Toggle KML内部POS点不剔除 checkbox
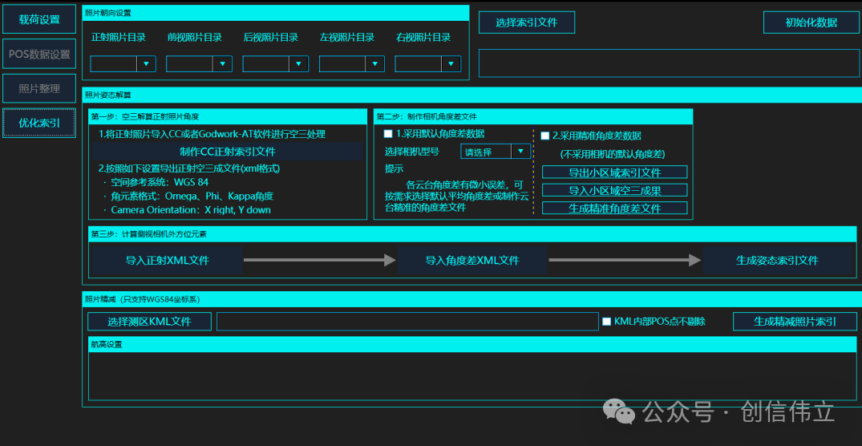This screenshot has height=446, width=862. click(606, 322)
